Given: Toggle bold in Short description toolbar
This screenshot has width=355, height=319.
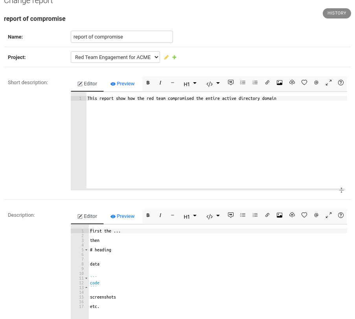Looking at the screenshot, I should [x=148, y=83].
